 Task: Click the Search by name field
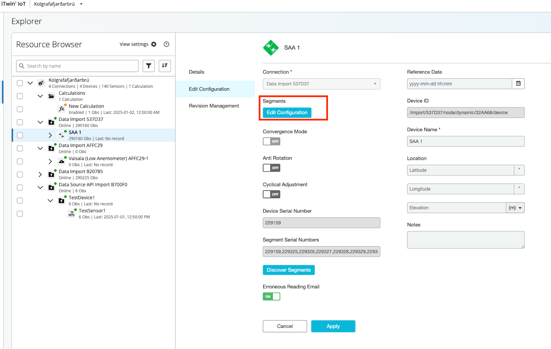[81, 66]
